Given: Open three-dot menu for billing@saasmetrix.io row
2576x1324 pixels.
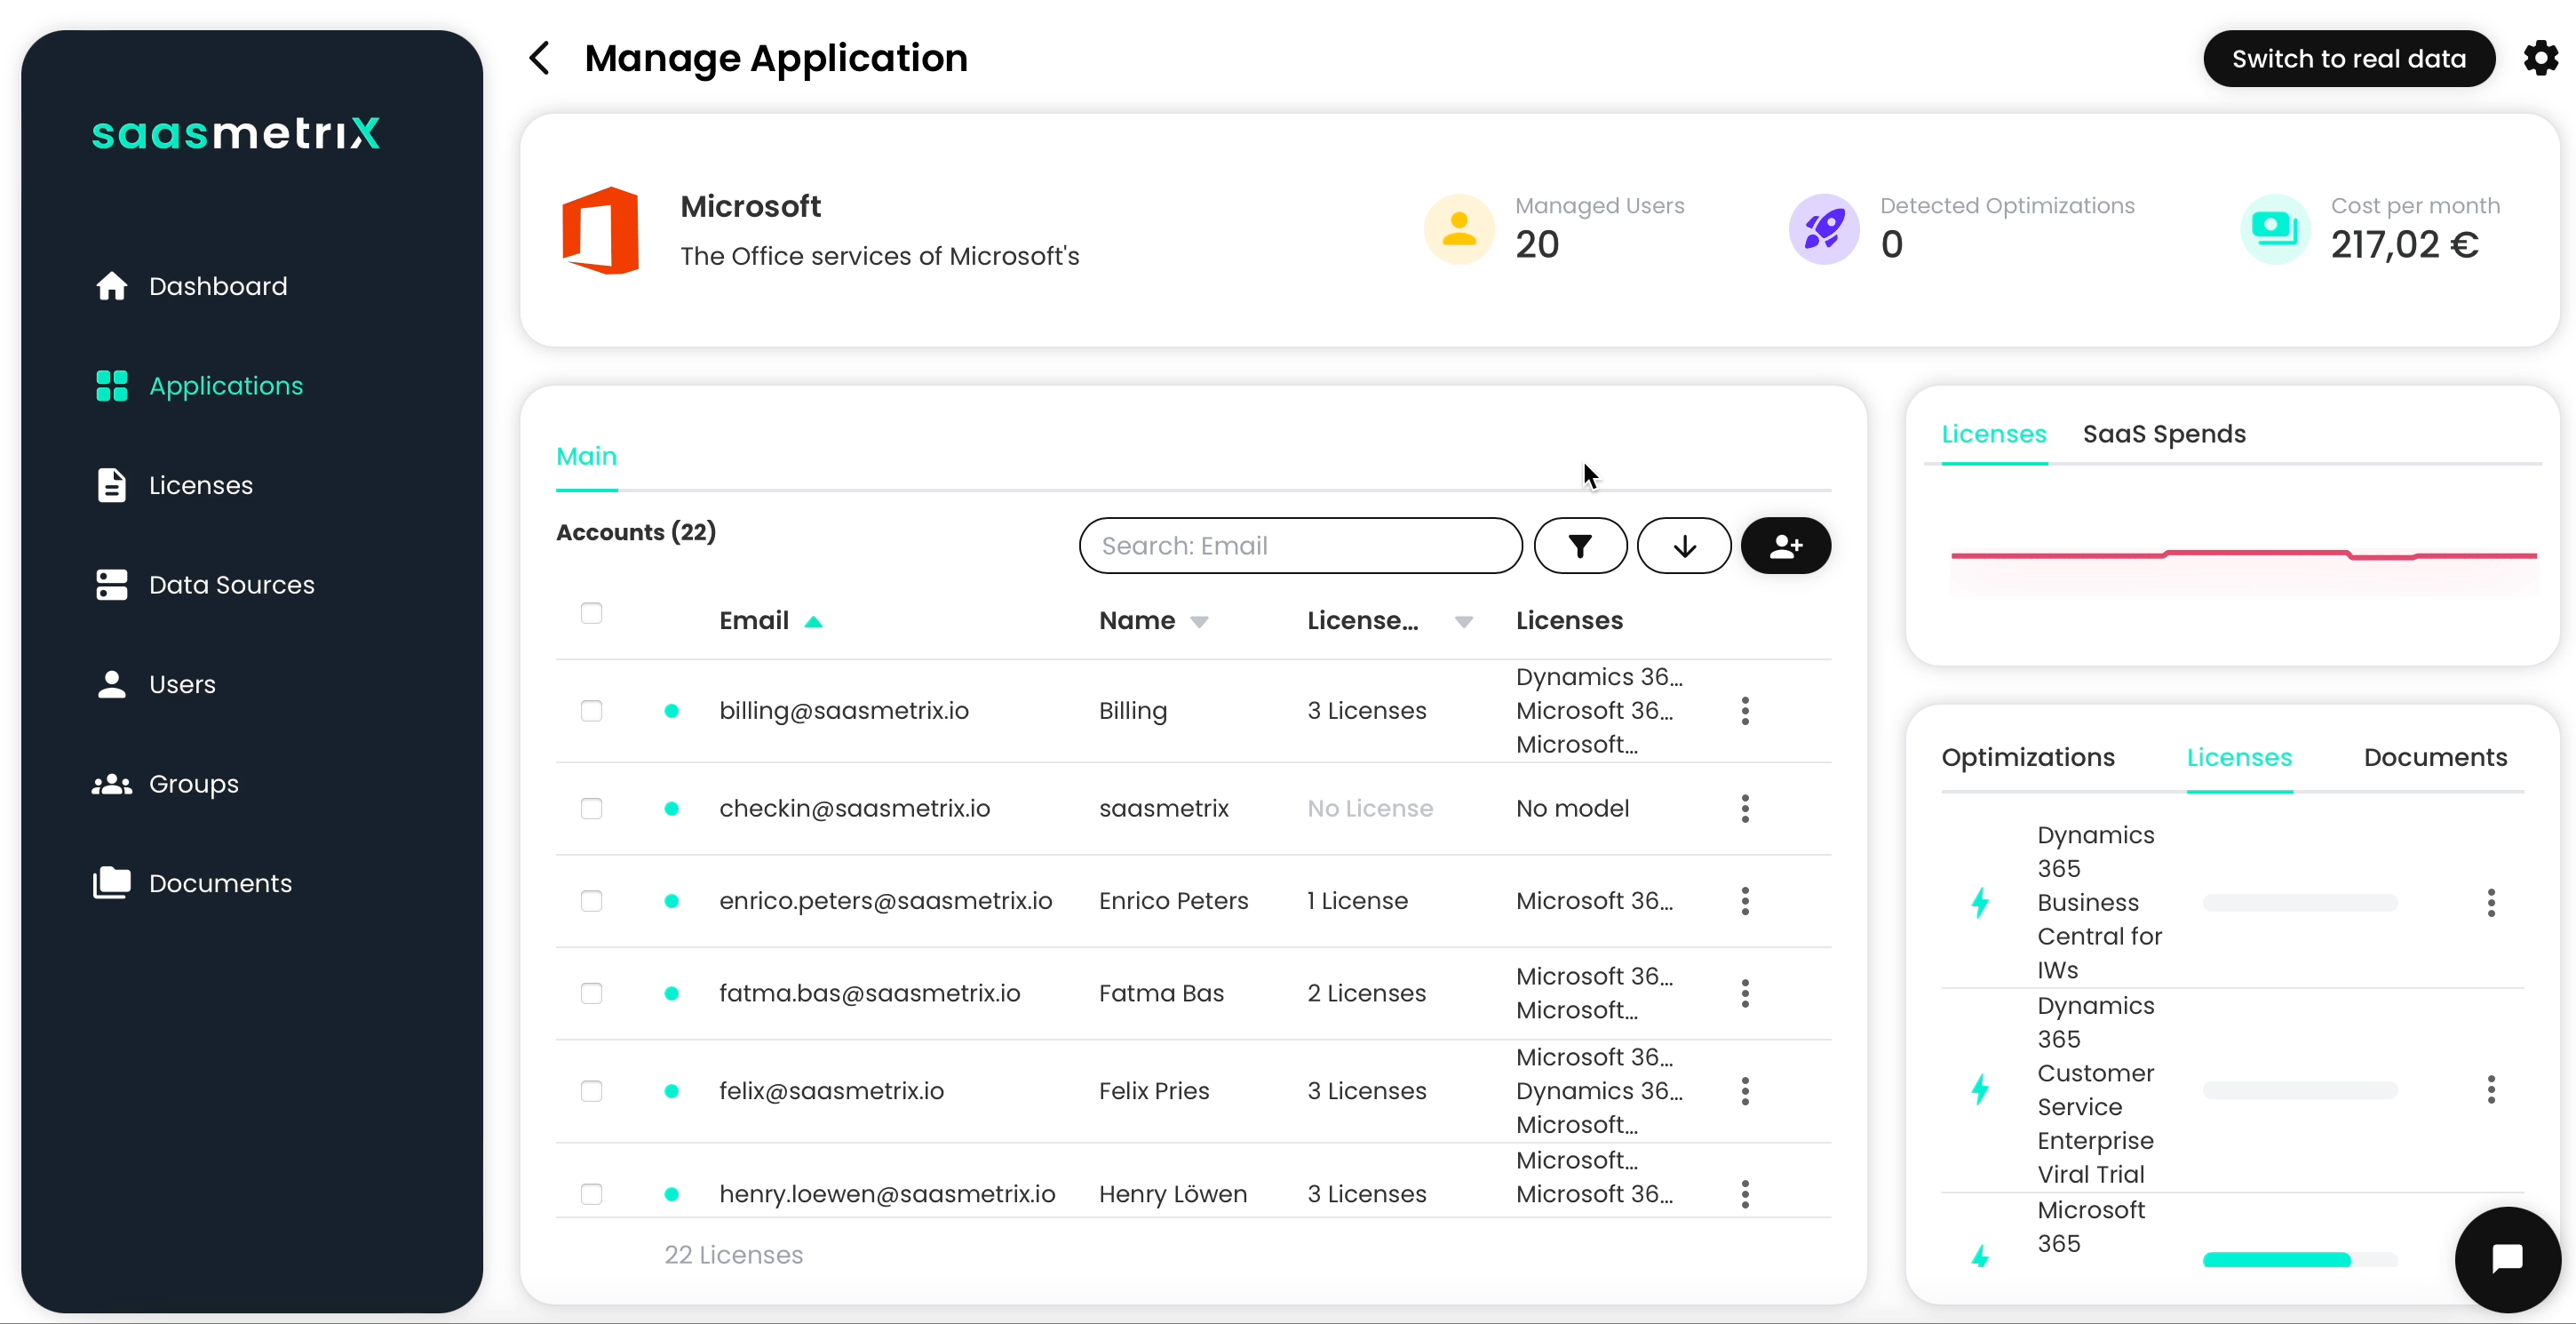Looking at the screenshot, I should (1745, 711).
